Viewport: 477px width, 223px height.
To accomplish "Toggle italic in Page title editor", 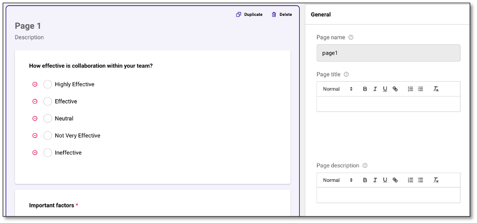I will [375, 89].
